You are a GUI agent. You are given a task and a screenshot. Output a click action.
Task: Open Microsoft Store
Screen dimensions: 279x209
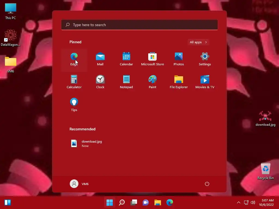pos(153,60)
